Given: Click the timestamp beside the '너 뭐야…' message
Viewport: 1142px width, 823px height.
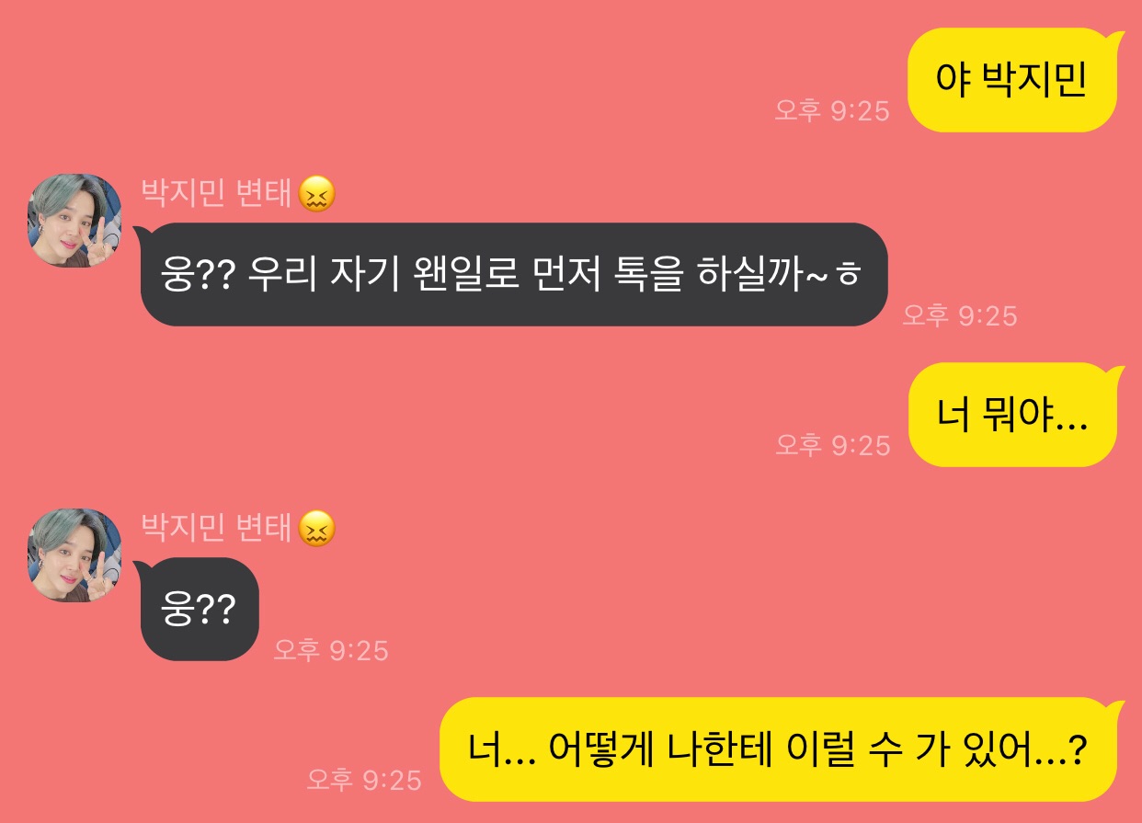Looking at the screenshot, I should [832, 445].
